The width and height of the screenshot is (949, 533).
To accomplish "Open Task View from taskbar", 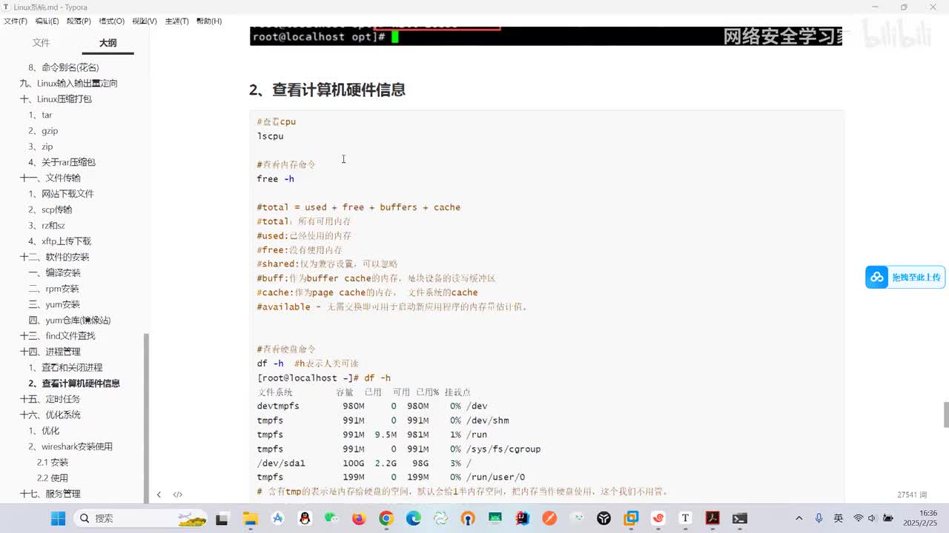I will [x=222, y=518].
